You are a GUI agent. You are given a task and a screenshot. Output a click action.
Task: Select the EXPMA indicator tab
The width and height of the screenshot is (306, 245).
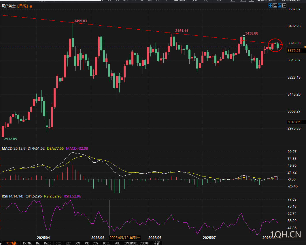27,243
